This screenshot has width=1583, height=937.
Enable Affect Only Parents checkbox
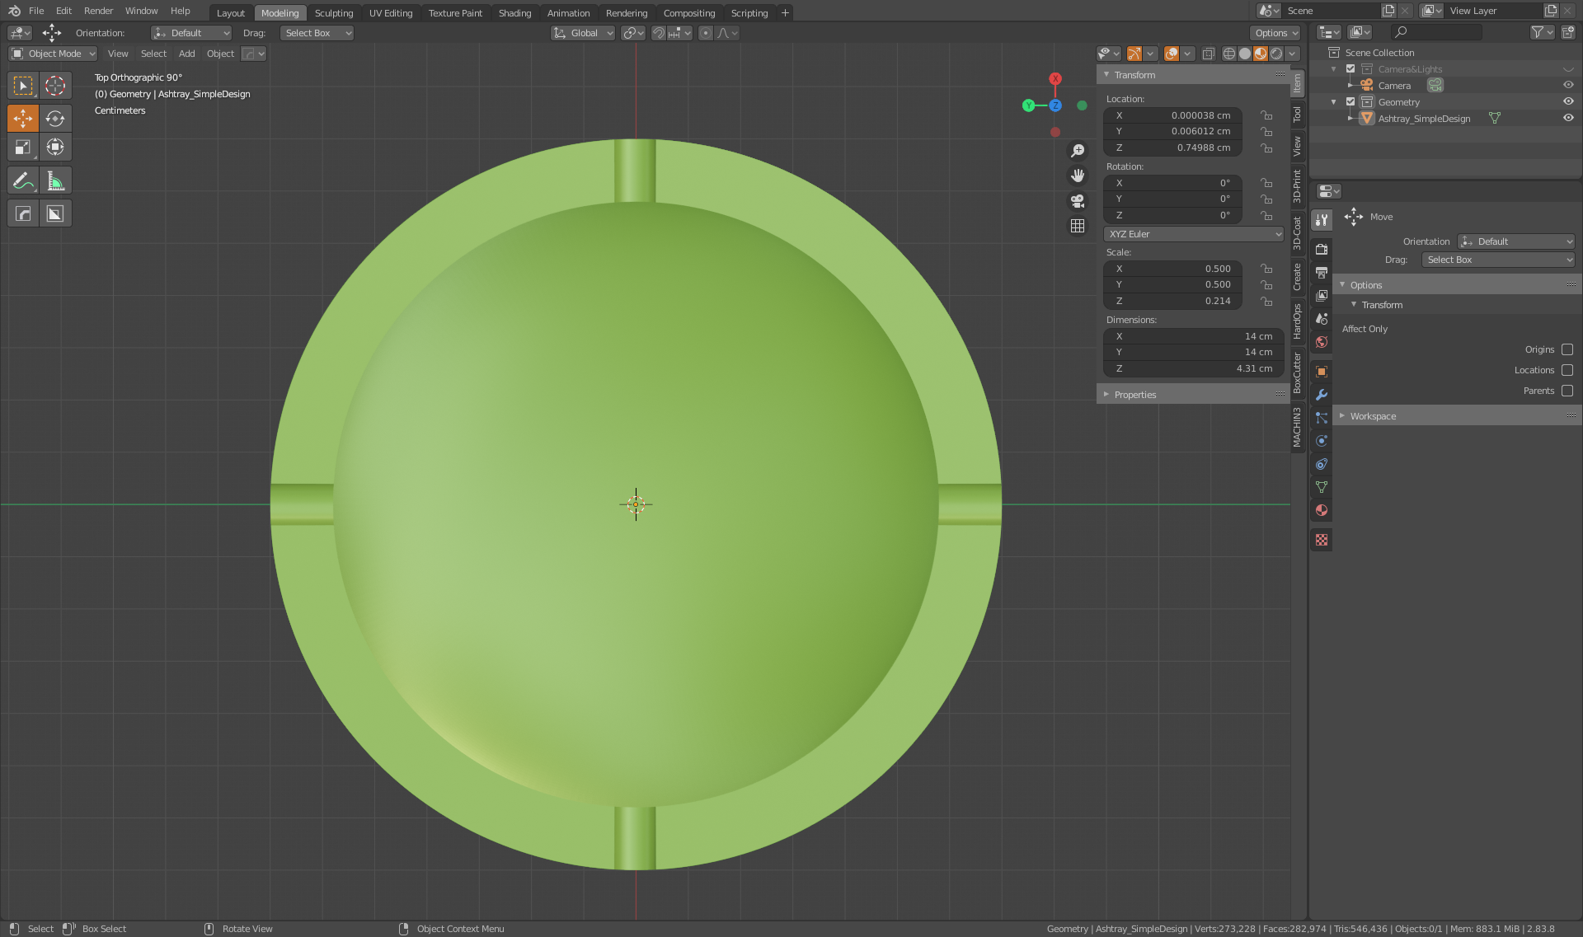coord(1567,391)
